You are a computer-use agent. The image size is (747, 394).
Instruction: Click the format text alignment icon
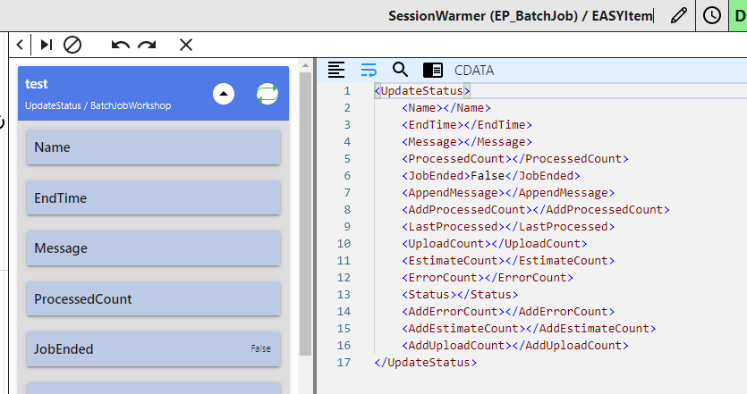coord(336,70)
